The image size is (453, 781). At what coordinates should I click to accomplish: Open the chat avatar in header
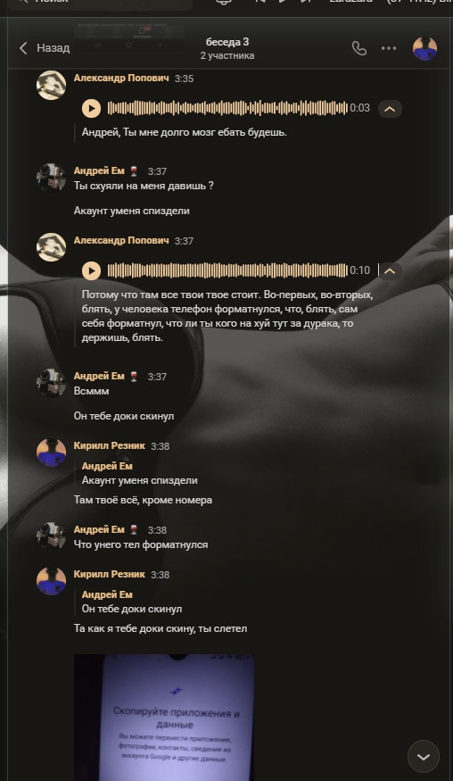pos(424,48)
